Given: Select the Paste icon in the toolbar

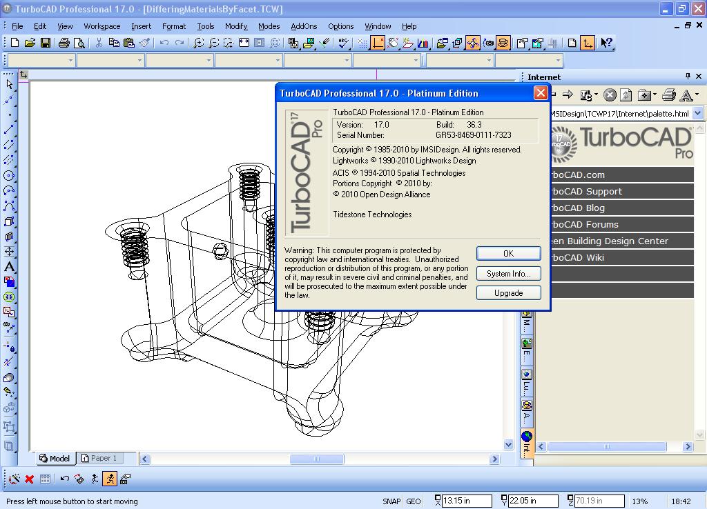Looking at the screenshot, I should tap(128, 42).
